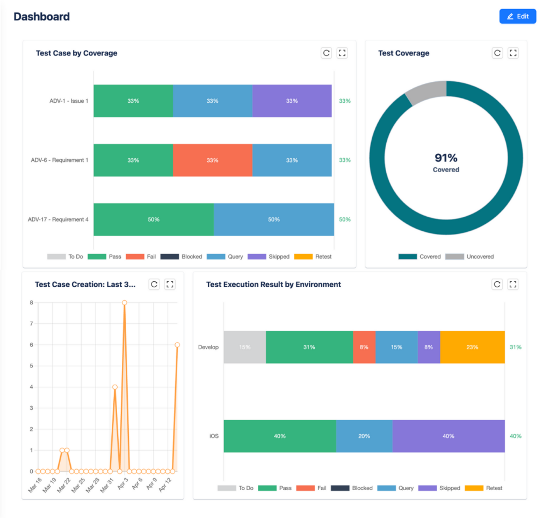Refresh the Test Coverage donut widget
Viewport: 550px width, 518px height.
tap(497, 53)
